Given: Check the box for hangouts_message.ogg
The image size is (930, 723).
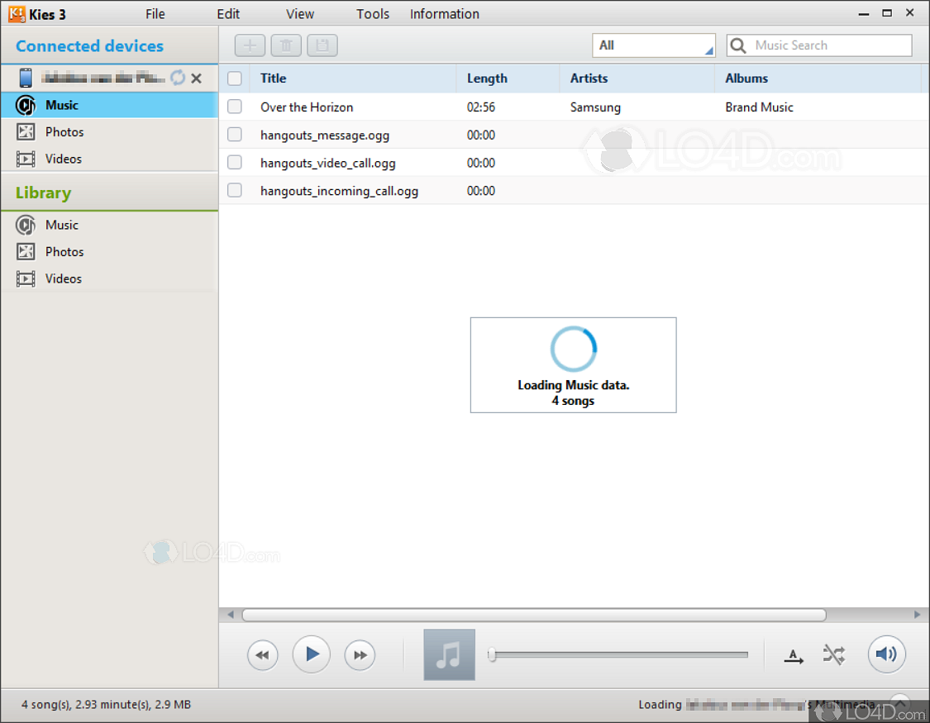Looking at the screenshot, I should tap(235, 135).
